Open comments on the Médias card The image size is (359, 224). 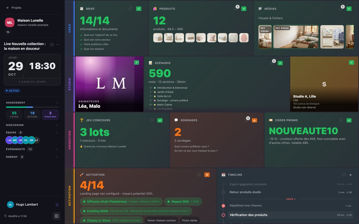(341, 9)
